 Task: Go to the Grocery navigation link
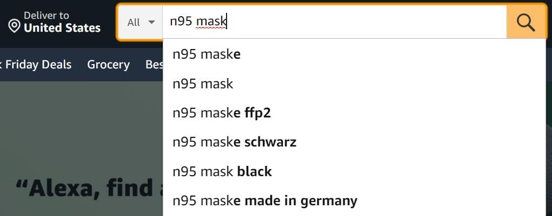click(109, 65)
